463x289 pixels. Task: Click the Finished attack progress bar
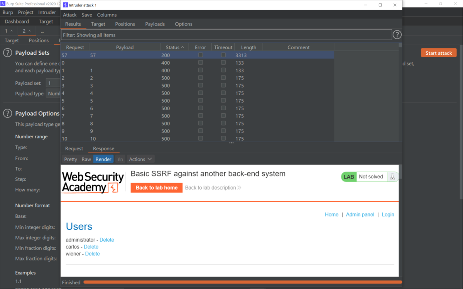click(243, 282)
